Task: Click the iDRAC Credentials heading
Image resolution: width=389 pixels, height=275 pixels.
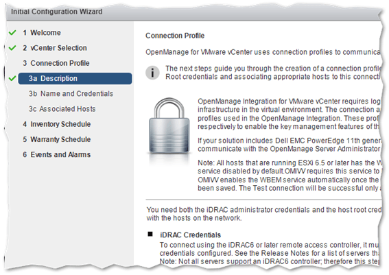Action: (190, 235)
